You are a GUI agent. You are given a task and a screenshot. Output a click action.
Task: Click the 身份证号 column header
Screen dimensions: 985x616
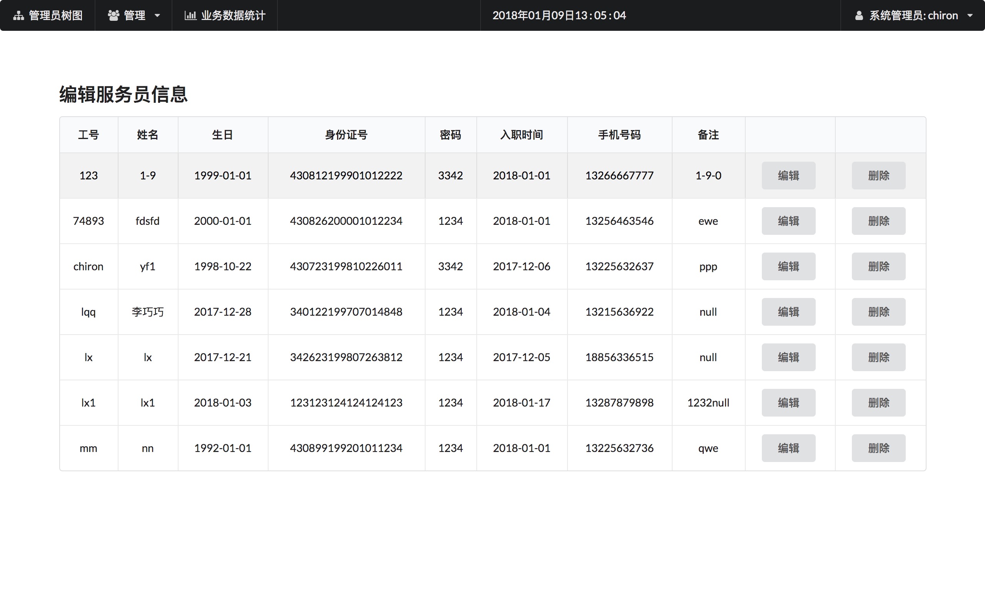coord(346,135)
